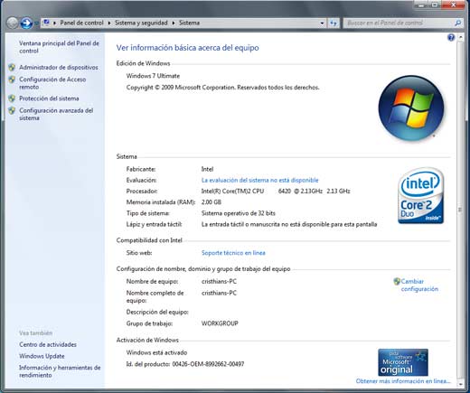Click La evaluación del sistema no está disponible
This screenshot has width=470, height=393.
pyautogui.click(x=259, y=180)
